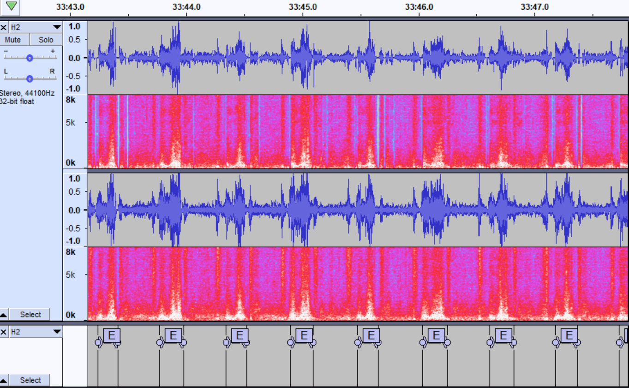Select the second E label
Image resolution: width=629 pixels, height=388 pixels.
(174, 335)
